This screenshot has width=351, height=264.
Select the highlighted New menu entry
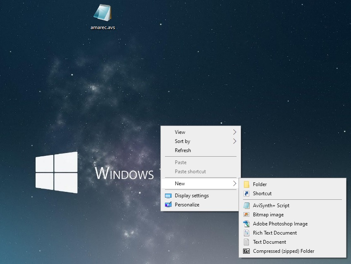tap(201, 184)
